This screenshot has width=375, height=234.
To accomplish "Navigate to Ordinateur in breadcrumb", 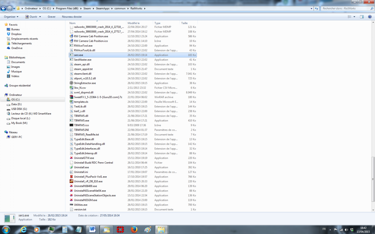I will point(32,8).
